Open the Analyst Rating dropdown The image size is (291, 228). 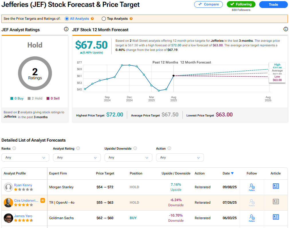tap(77, 157)
